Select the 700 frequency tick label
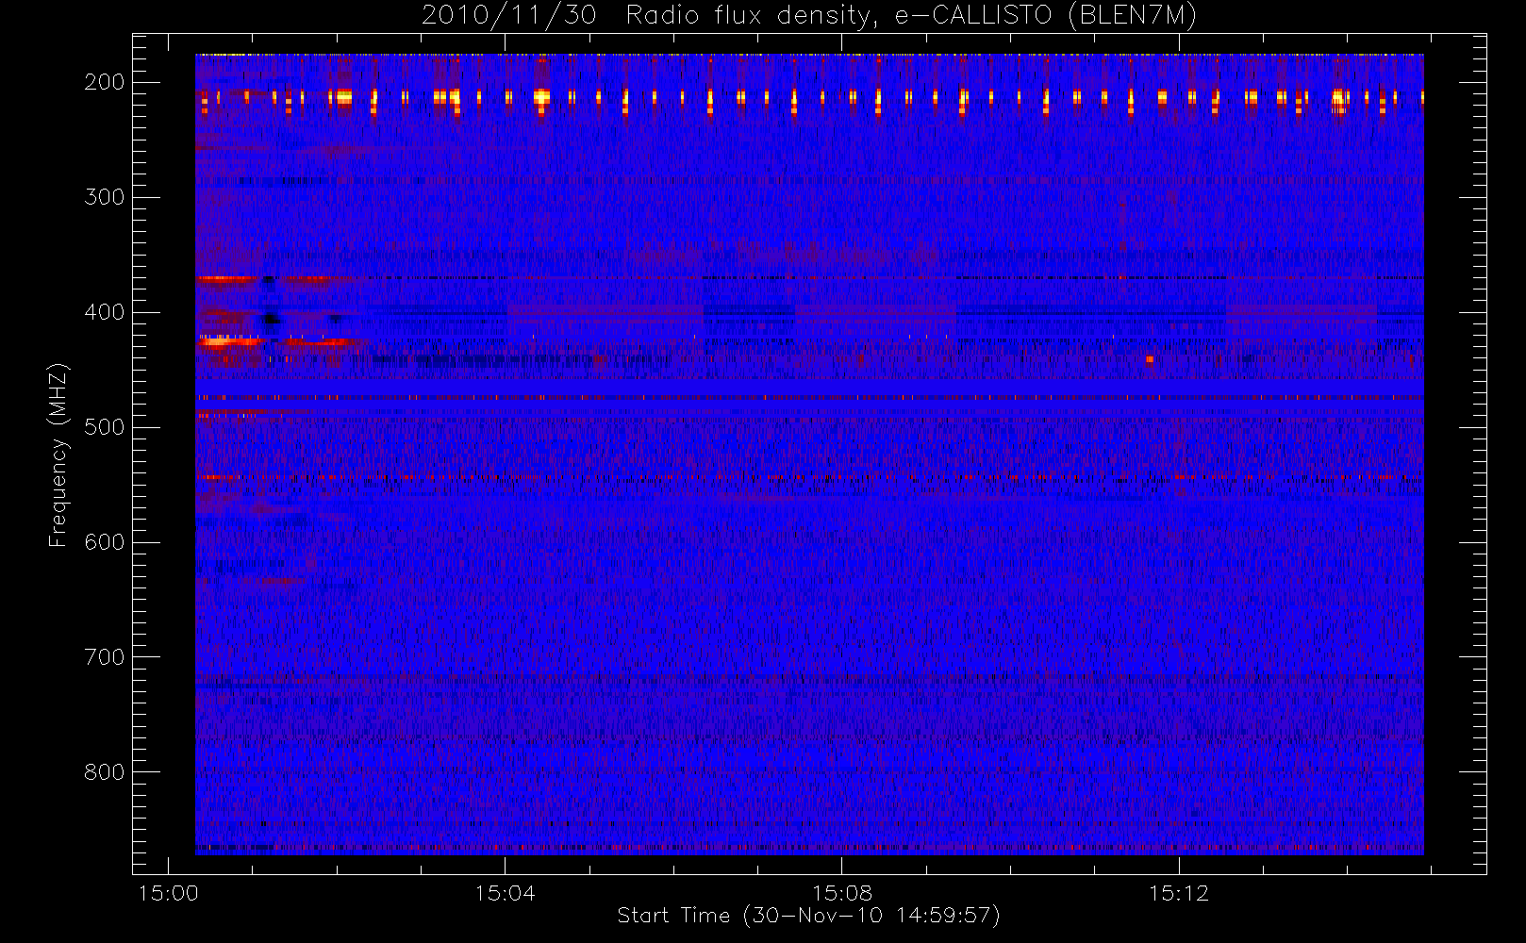This screenshot has width=1526, height=943. [x=104, y=657]
